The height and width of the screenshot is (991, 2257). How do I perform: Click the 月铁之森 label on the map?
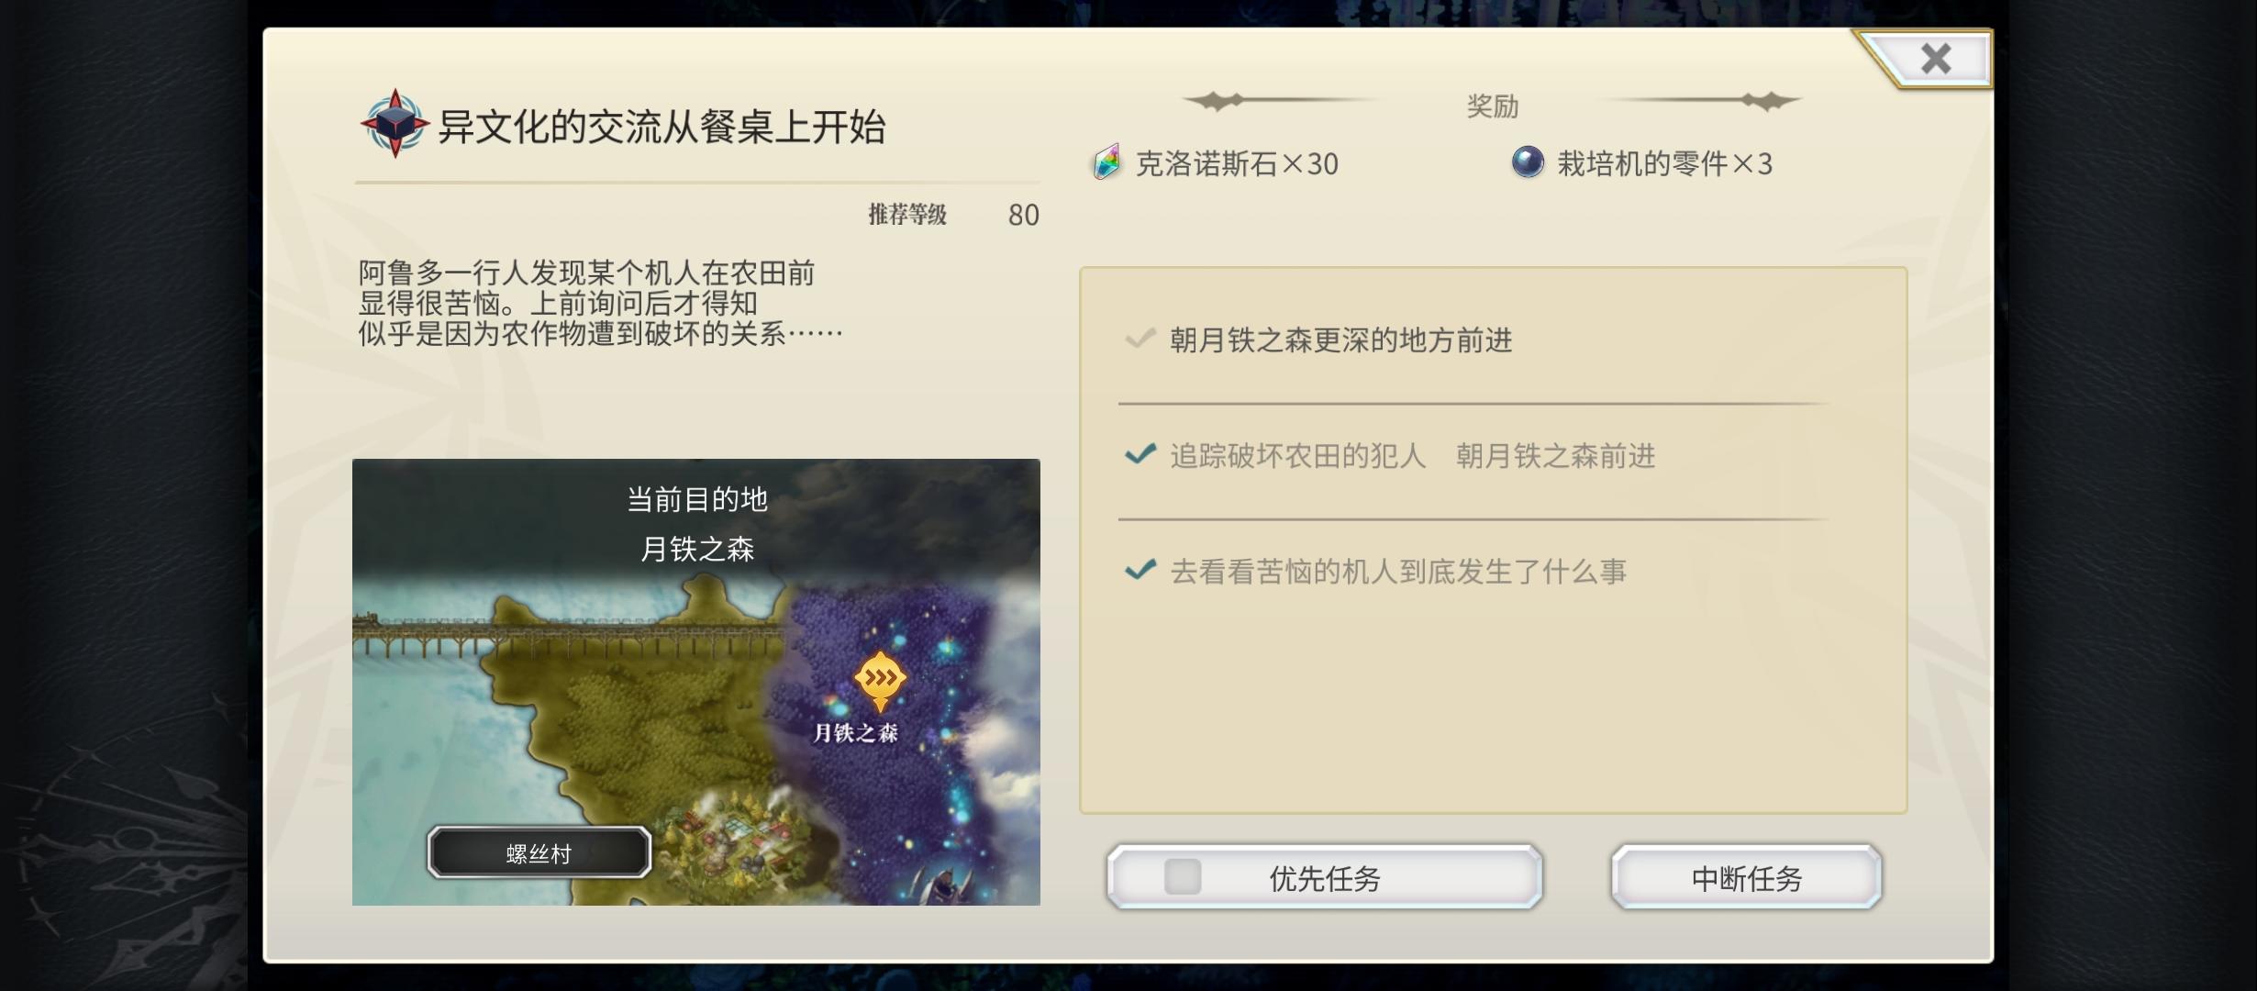pyautogui.click(x=855, y=732)
